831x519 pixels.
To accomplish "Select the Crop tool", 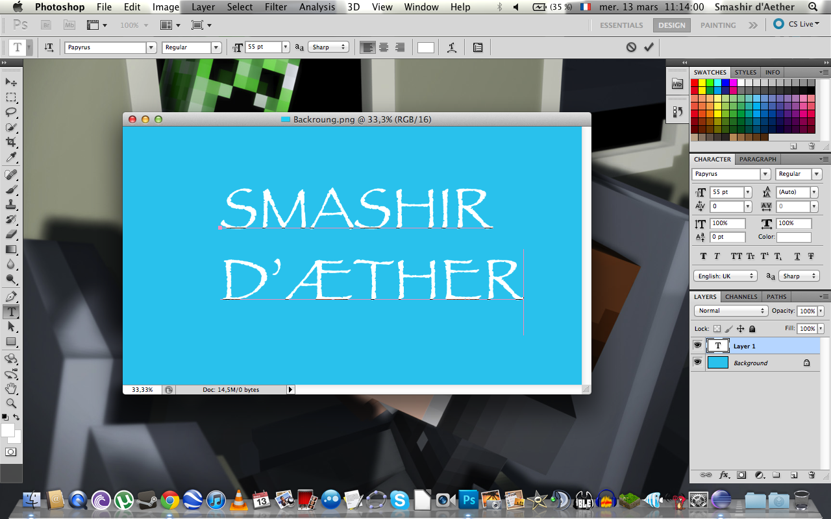I will pyautogui.click(x=11, y=142).
